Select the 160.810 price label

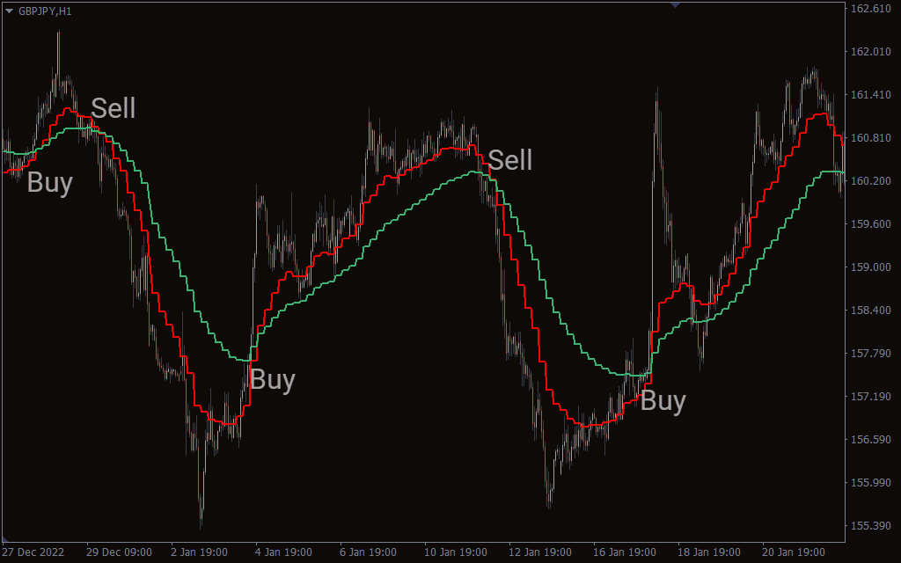(x=870, y=138)
